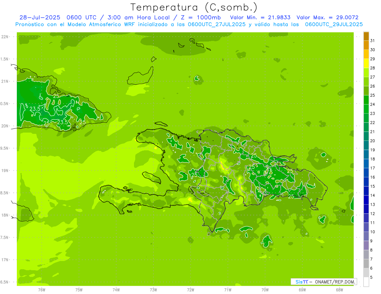Pick the 14–15 blue colorbar swatch
381x294 pixels.
coord(366,191)
